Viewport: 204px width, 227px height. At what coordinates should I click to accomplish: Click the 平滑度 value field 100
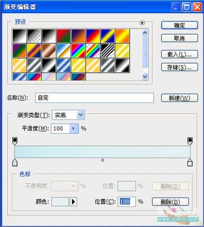[x=60, y=129]
